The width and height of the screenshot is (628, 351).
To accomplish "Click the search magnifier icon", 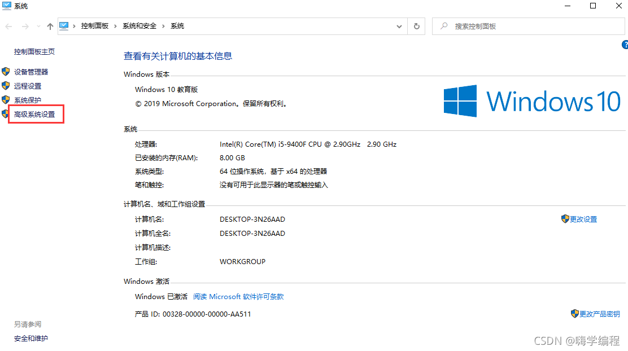I will (x=444, y=26).
